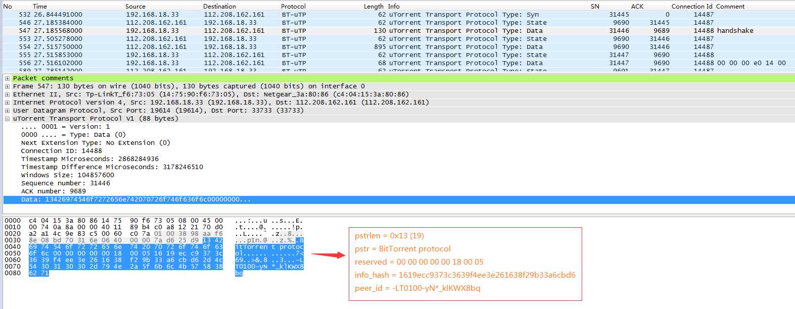Click the Length column header
This screenshot has height=309, width=795.
tap(373, 7)
